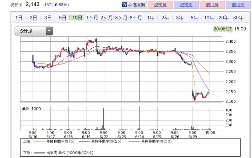
Task: Click the 単純移動平均(50) legend entry
Action: point(150,141)
